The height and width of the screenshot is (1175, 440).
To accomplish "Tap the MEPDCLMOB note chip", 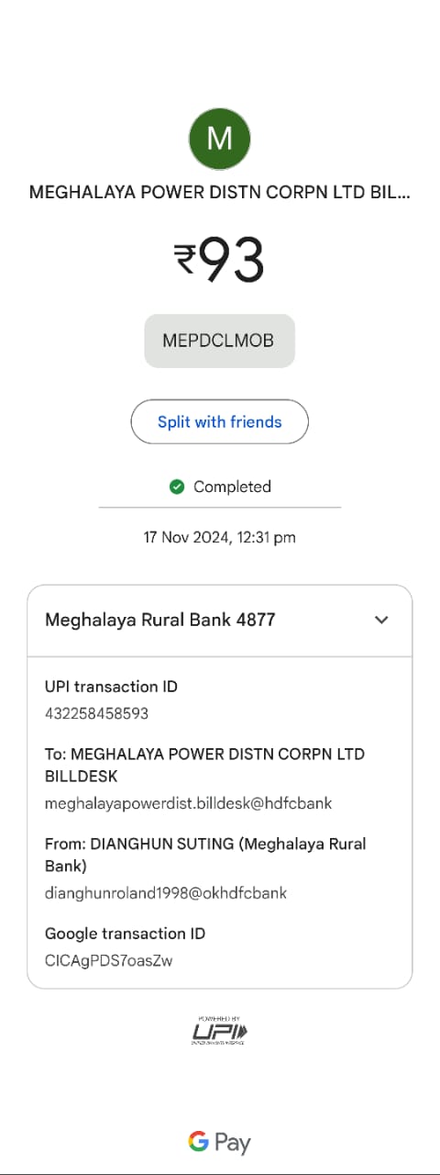I will point(220,341).
